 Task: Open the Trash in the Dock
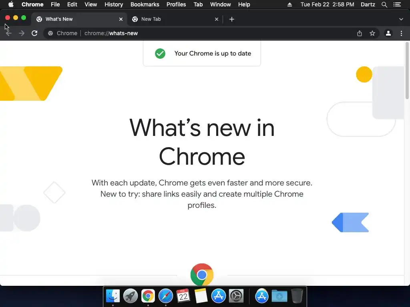(x=297, y=296)
